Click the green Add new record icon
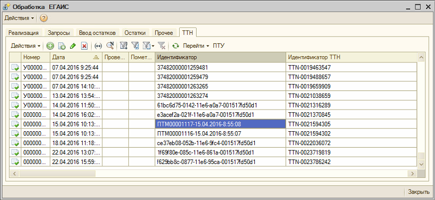 pos(50,46)
